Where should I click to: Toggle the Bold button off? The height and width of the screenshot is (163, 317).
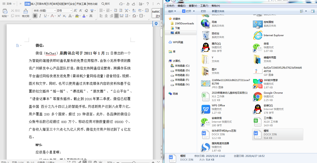click(x=35, y=16)
